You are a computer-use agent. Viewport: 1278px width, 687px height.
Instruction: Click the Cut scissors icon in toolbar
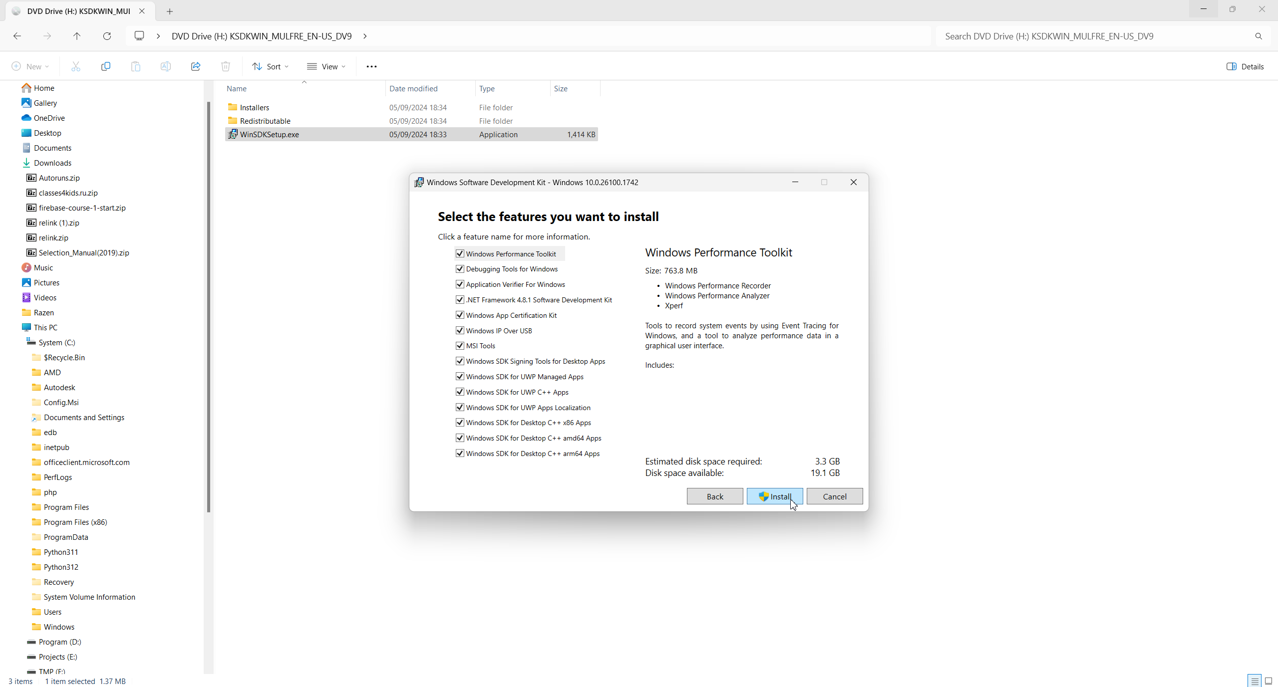(76, 66)
